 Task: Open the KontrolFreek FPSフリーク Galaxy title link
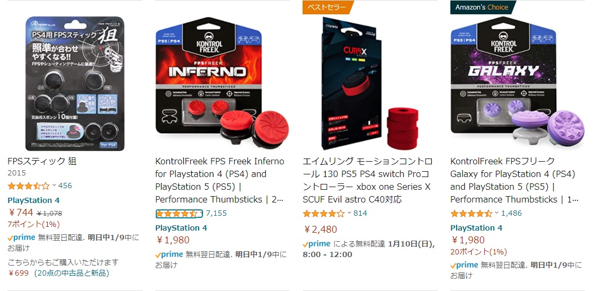coord(514,180)
